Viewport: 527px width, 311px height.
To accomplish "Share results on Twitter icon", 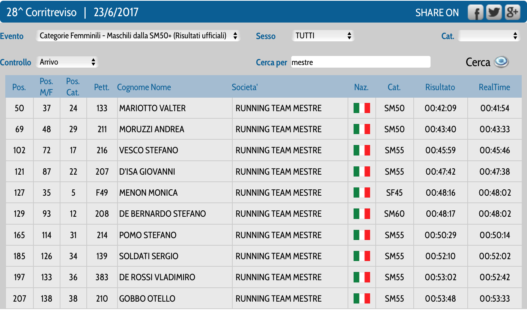I will pyautogui.click(x=494, y=13).
